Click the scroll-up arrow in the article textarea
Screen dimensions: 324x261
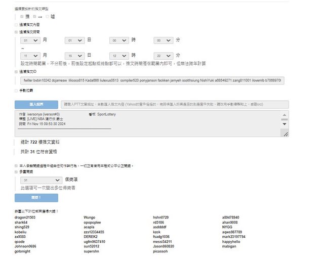click(x=284, y=115)
